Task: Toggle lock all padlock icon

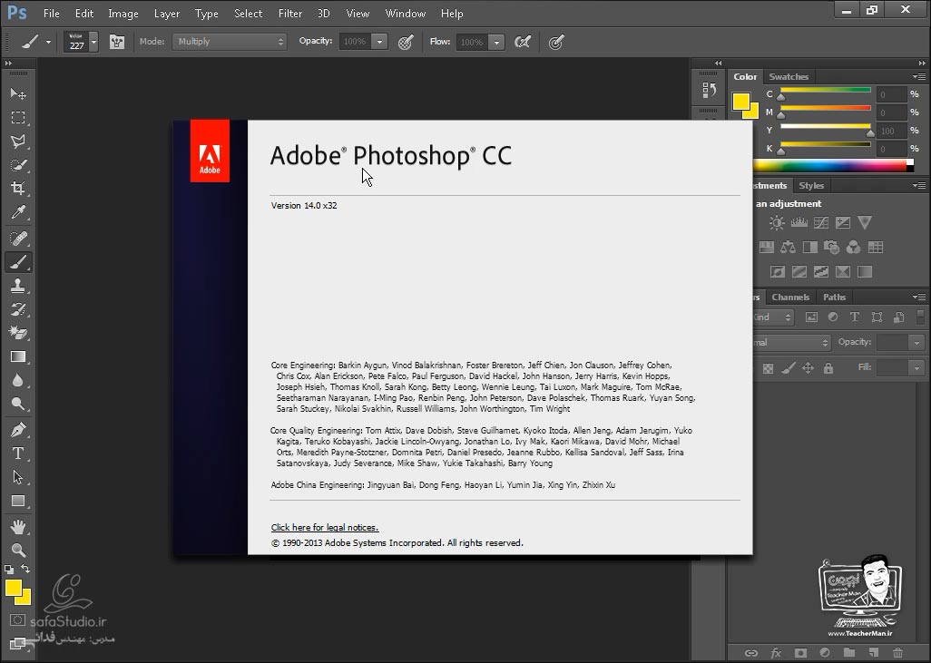Action: coord(828,368)
